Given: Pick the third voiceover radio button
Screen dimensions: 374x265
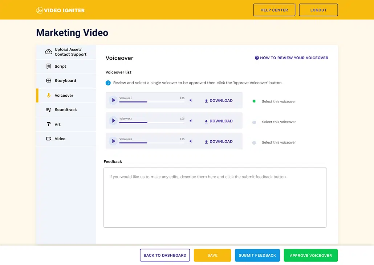Looking at the screenshot, I should (254, 142).
